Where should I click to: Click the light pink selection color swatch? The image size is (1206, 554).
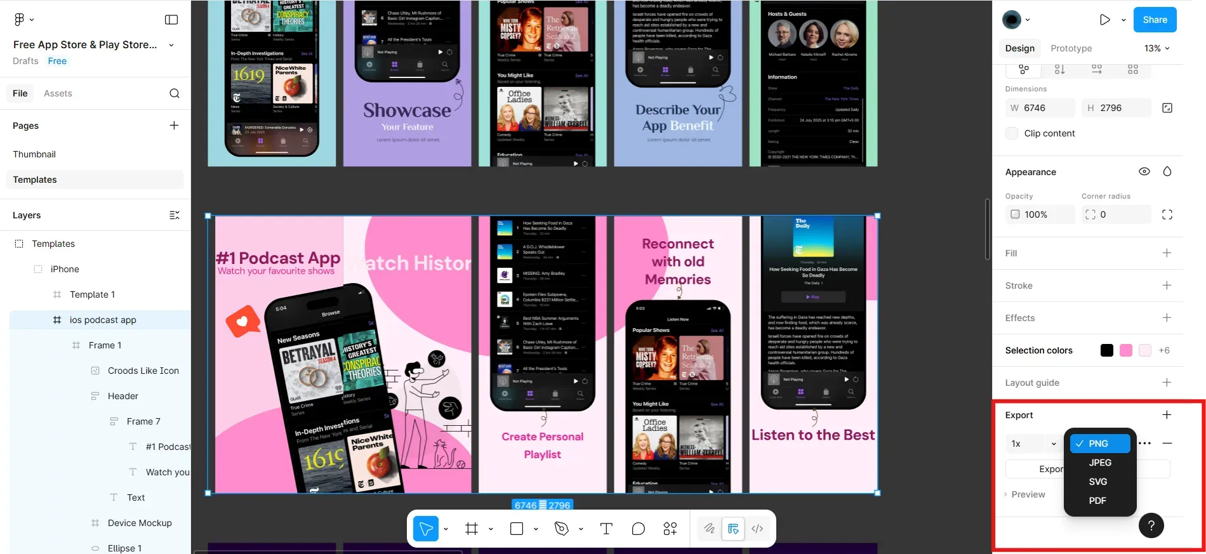coord(1145,350)
